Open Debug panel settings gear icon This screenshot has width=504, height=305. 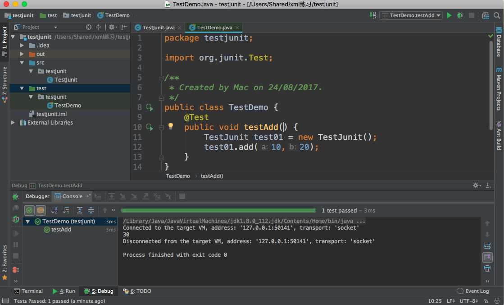[477, 185]
